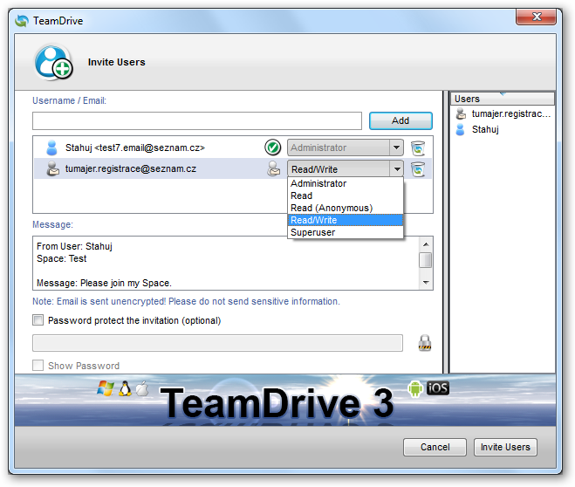
Task: Click the Android robot icon in banner
Action: (415, 388)
